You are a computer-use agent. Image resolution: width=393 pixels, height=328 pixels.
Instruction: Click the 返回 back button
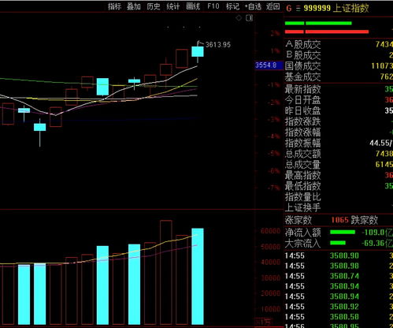[273, 6]
